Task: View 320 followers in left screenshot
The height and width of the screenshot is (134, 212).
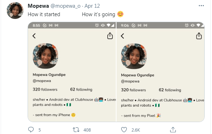Action: coord(45,89)
